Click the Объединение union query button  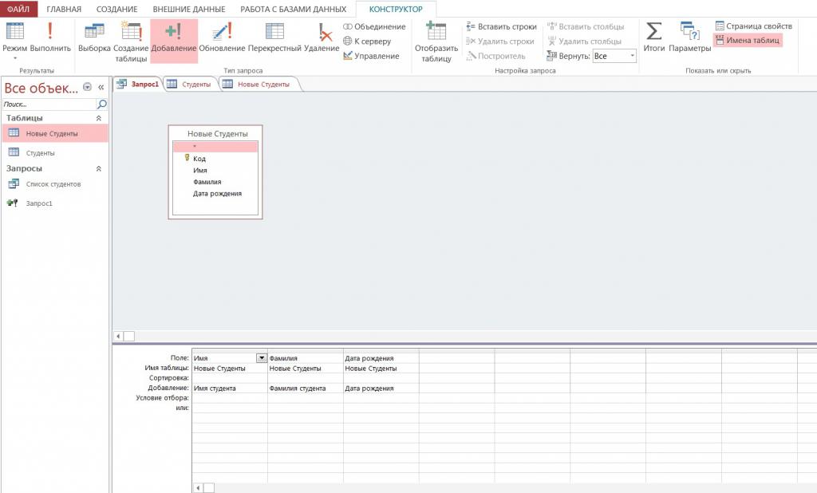(x=374, y=26)
